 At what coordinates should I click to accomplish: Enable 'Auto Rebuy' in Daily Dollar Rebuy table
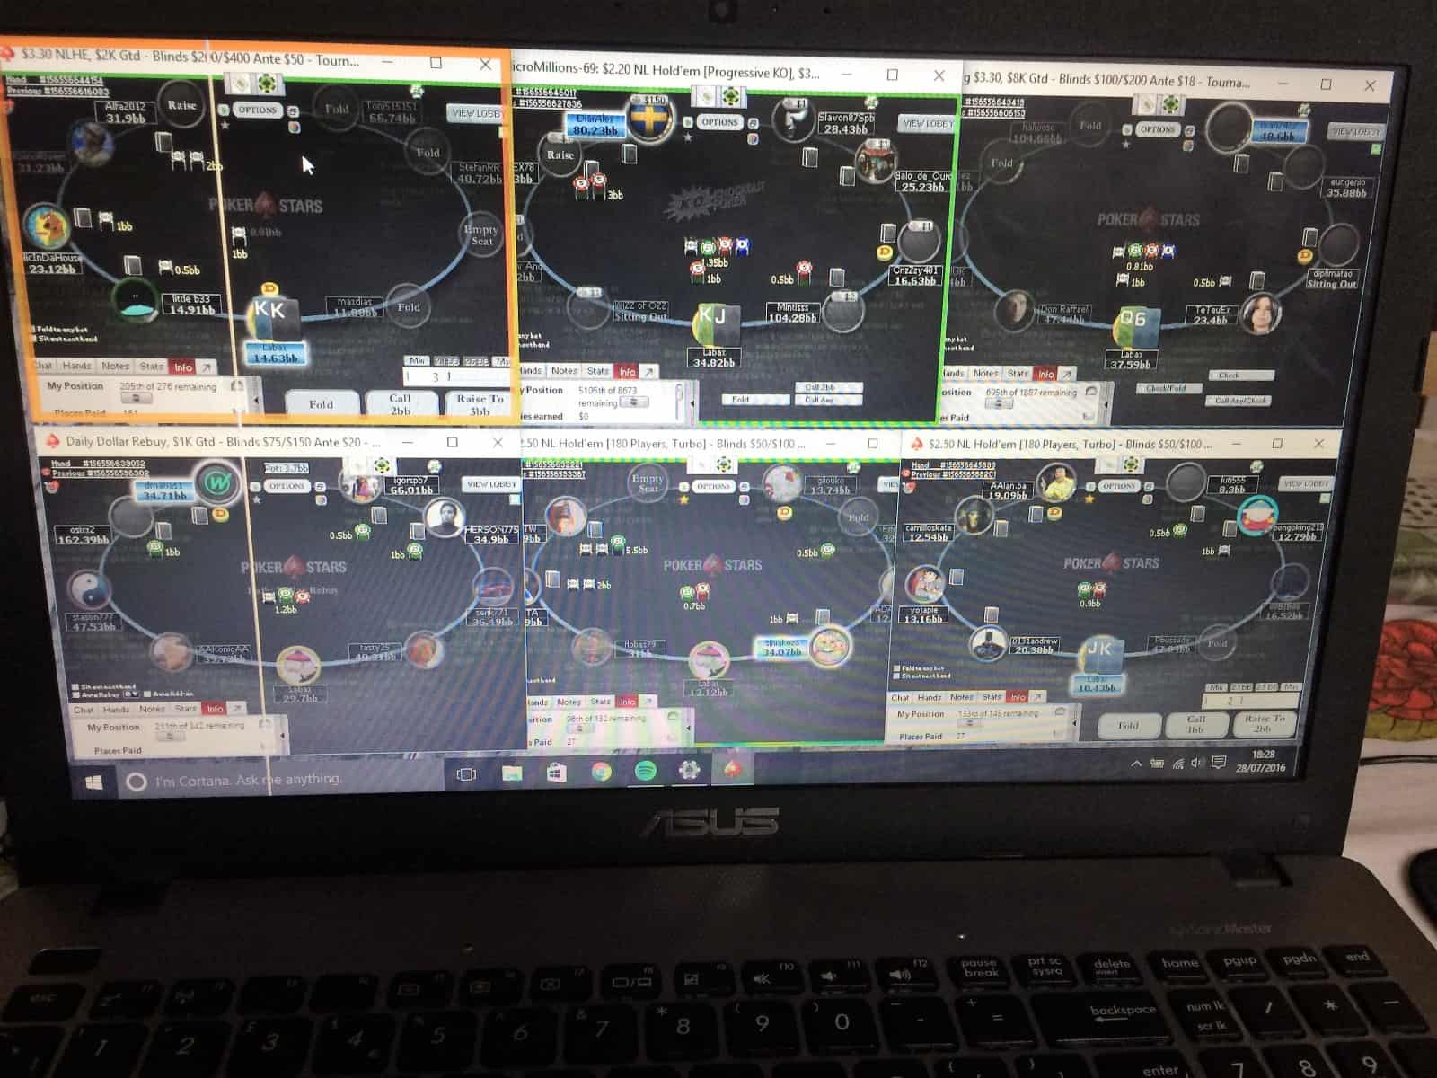point(76,694)
